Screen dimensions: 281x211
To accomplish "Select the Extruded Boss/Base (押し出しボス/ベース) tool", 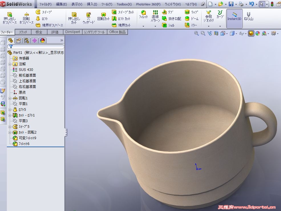I will click(x=10, y=18).
